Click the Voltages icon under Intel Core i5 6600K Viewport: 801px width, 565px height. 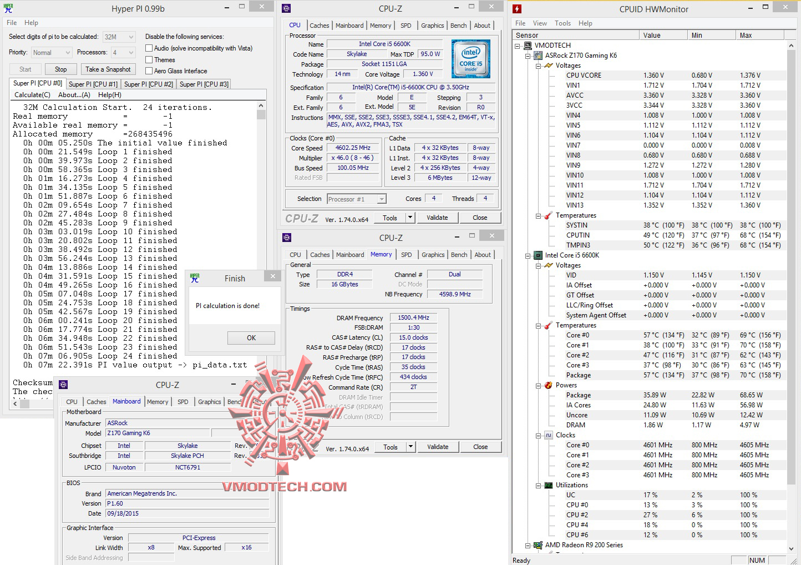tap(549, 265)
